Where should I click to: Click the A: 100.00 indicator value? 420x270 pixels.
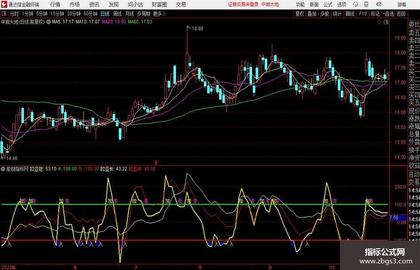(68, 169)
